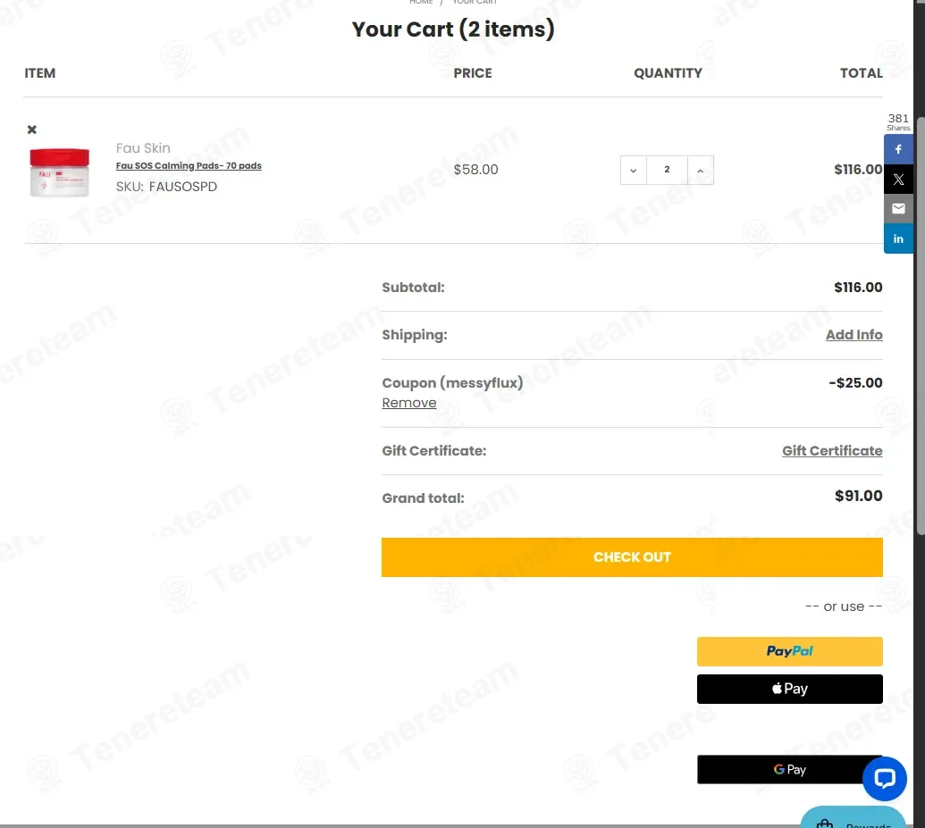Remove item with the X icon
925x828 pixels.
tap(32, 130)
